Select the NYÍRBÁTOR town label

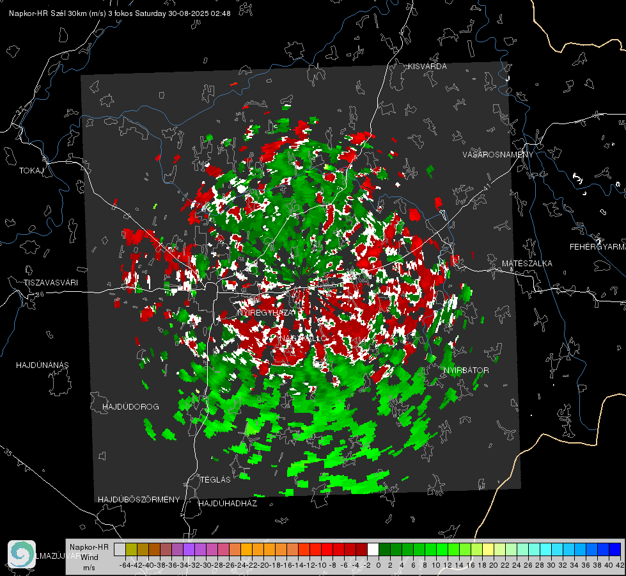point(466,371)
